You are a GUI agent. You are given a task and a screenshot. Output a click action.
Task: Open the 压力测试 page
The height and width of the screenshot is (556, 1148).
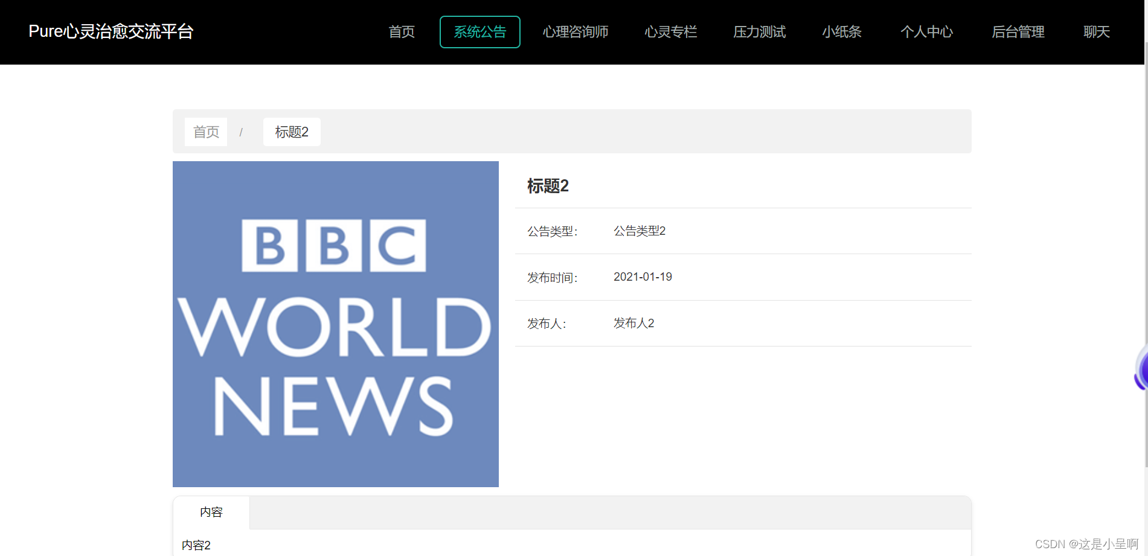point(760,32)
